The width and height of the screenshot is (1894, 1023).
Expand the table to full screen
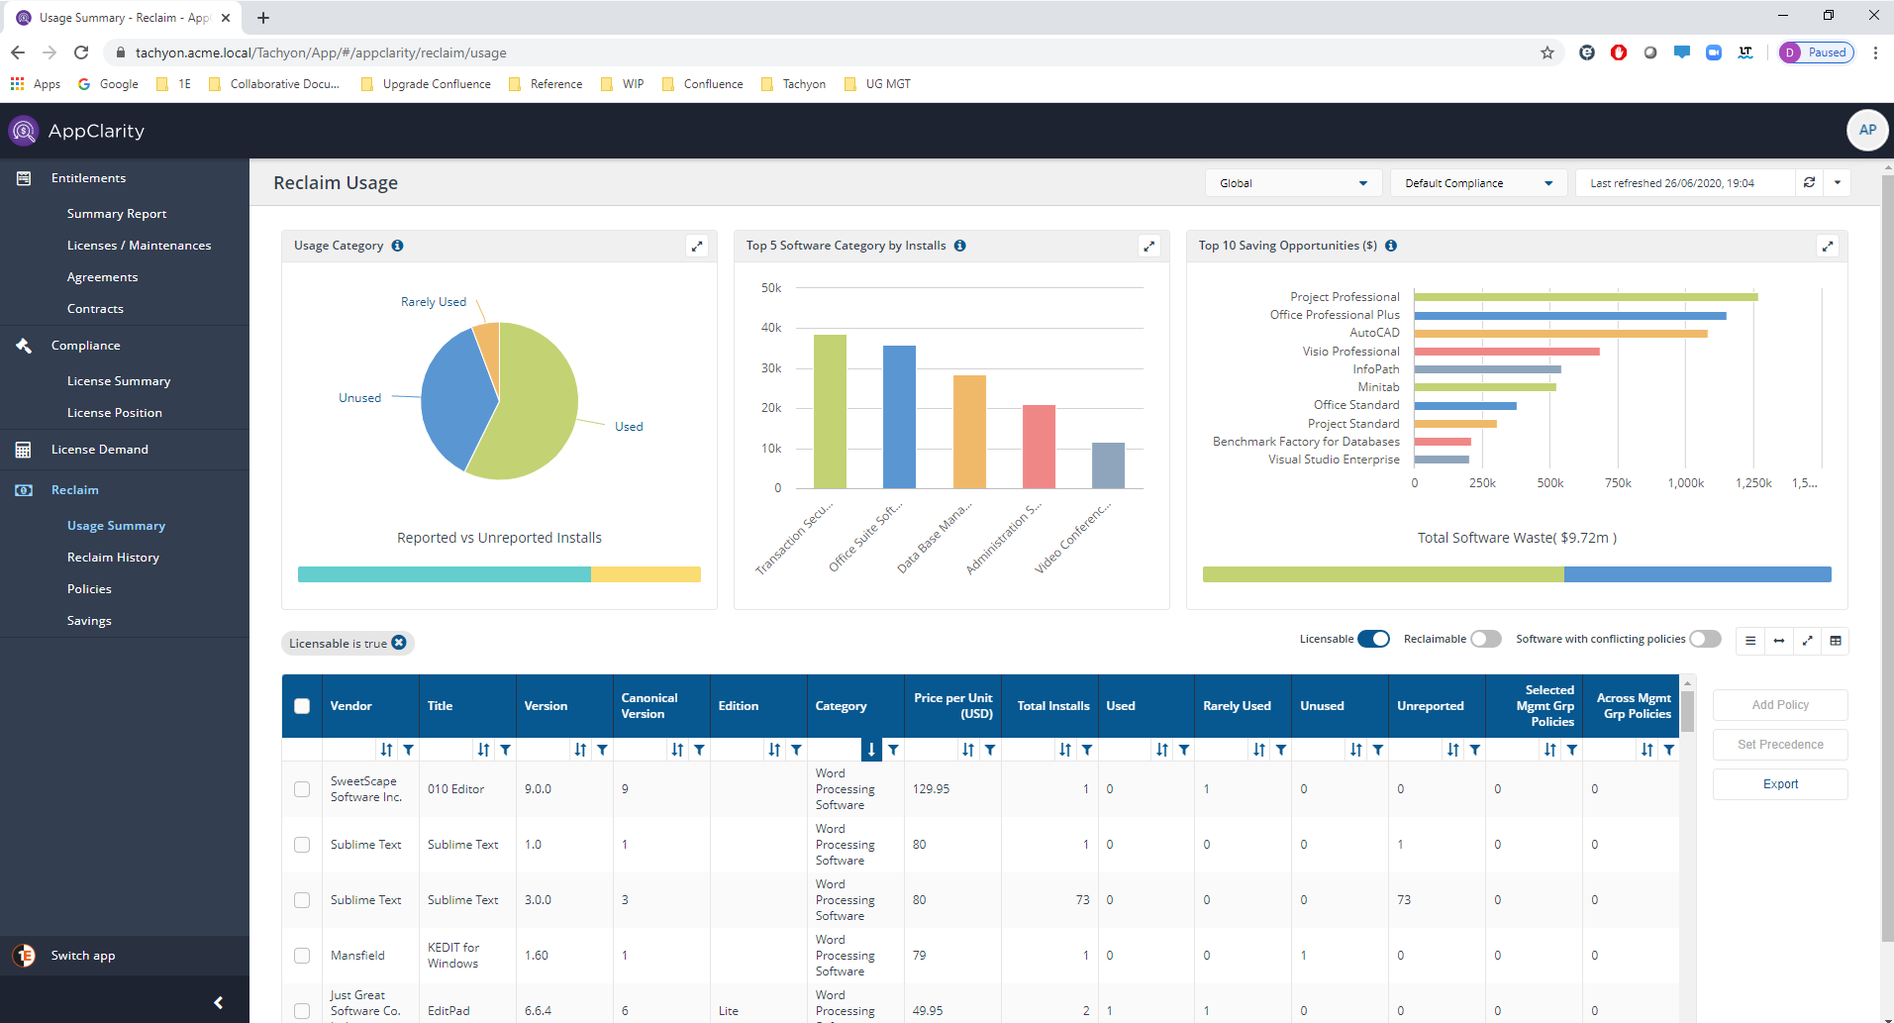click(x=1807, y=641)
